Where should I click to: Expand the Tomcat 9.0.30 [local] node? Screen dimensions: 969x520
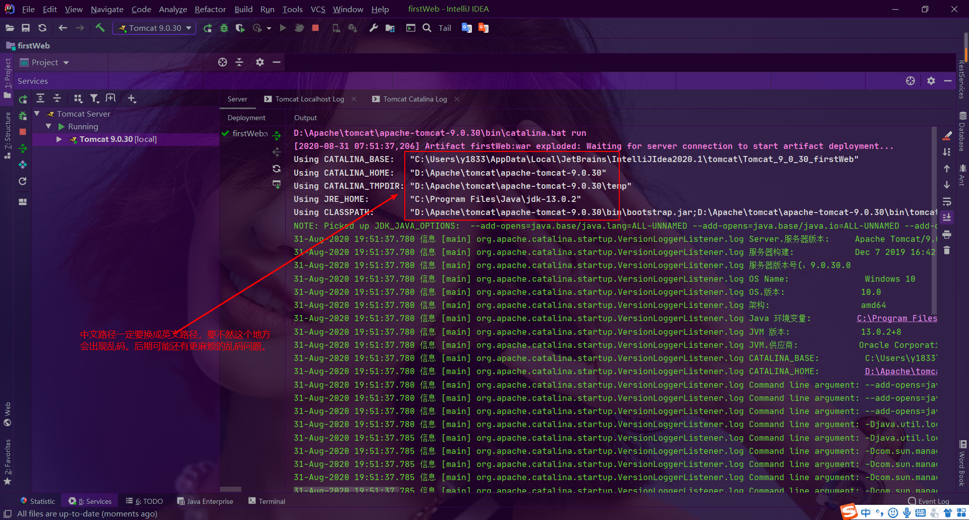pos(59,139)
